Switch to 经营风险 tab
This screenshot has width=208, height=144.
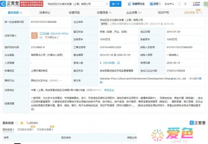74,12
